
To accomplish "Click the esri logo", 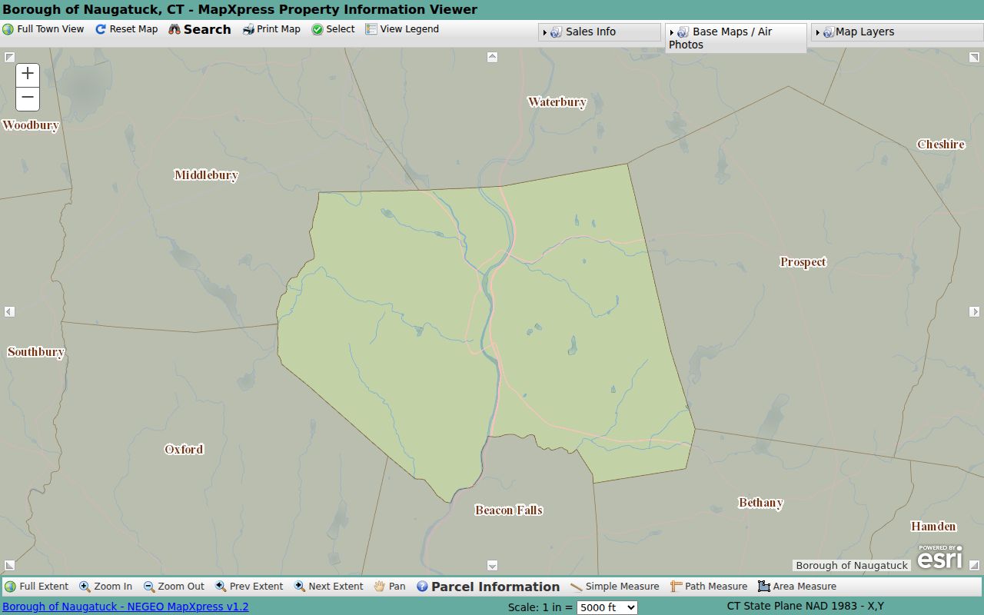I will (x=939, y=557).
